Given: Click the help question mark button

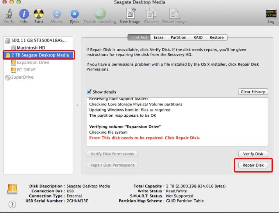Looking at the screenshot, I should point(12,204).
